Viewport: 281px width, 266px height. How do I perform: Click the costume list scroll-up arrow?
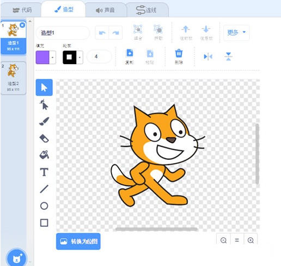(x=30, y=21)
